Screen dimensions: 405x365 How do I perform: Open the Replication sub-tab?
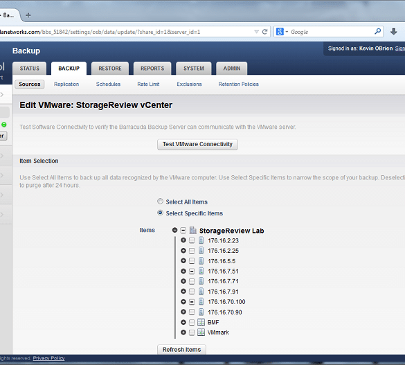coord(66,84)
